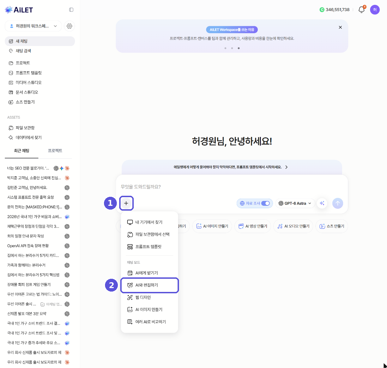Toggle the 자료 조사 switch

pyautogui.click(x=266, y=203)
